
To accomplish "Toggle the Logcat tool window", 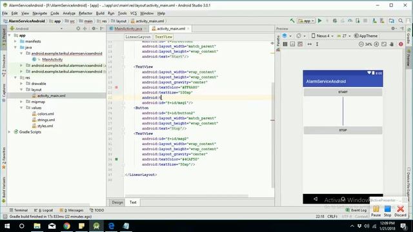I will pos(43,210).
